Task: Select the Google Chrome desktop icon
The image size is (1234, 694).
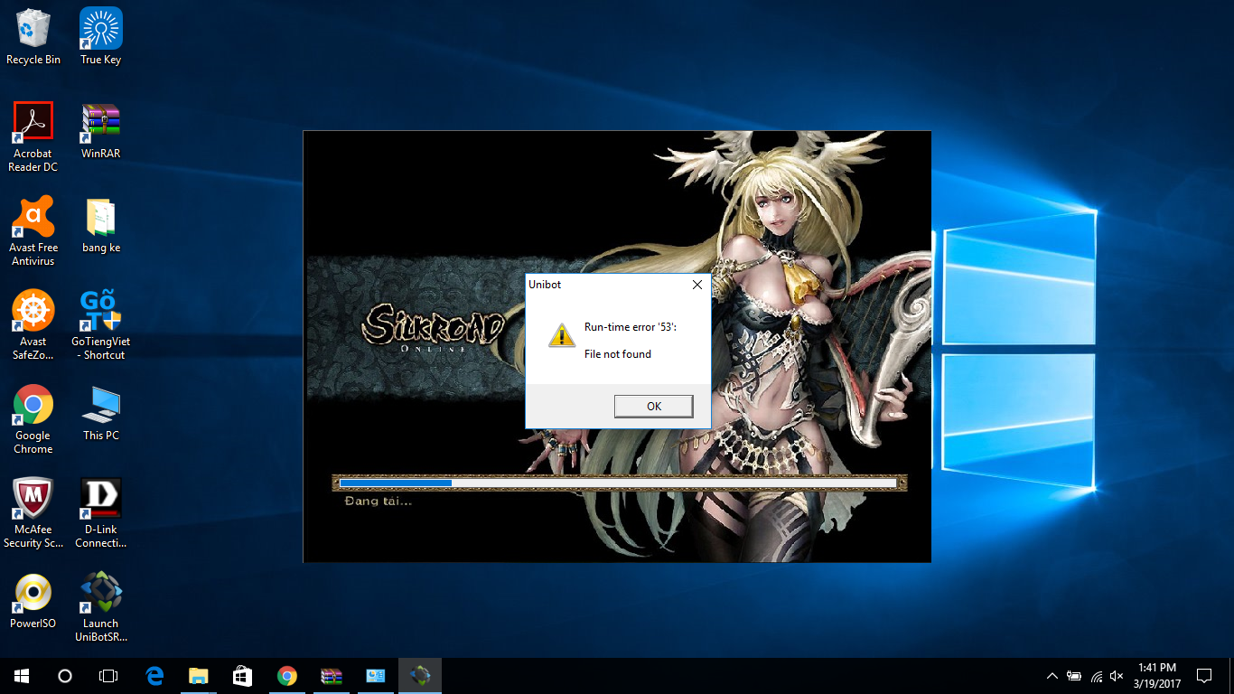Action: (33, 419)
